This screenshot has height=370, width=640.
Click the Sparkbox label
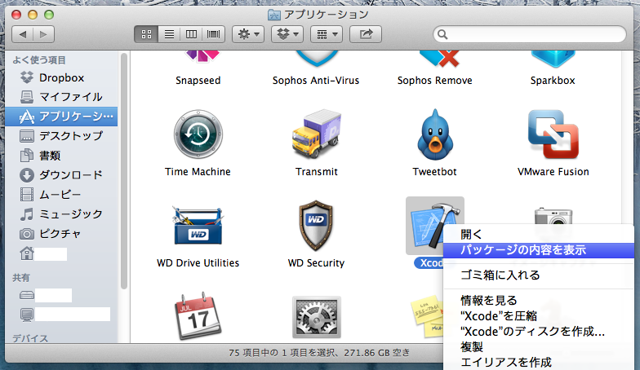[x=553, y=81]
